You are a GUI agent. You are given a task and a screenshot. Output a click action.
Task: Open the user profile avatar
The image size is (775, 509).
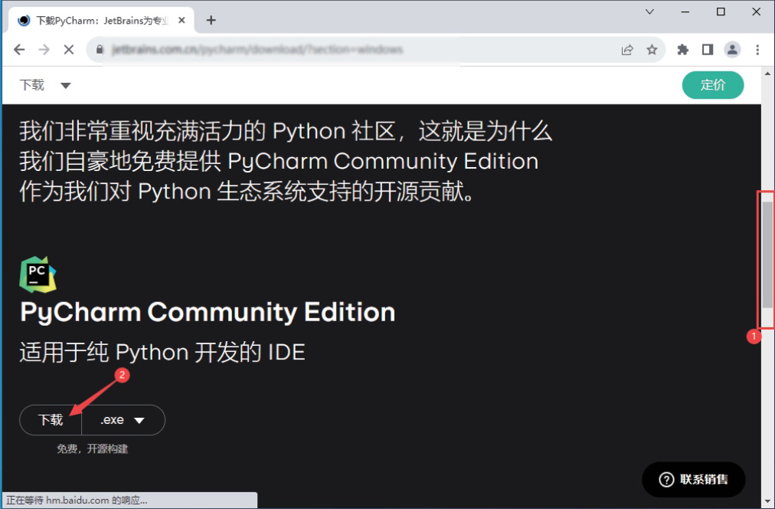coord(733,50)
